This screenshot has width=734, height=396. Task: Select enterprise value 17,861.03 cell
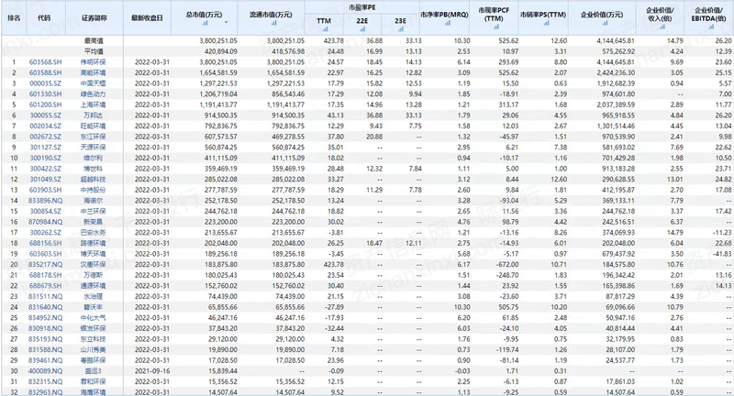(620, 382)
